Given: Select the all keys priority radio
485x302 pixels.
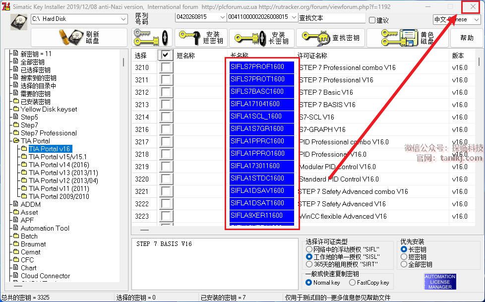Looking at the screenshot, I should (404, 264).
